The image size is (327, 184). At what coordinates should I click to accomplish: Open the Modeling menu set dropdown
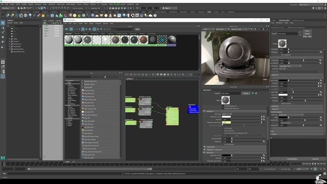coord(8,8)
